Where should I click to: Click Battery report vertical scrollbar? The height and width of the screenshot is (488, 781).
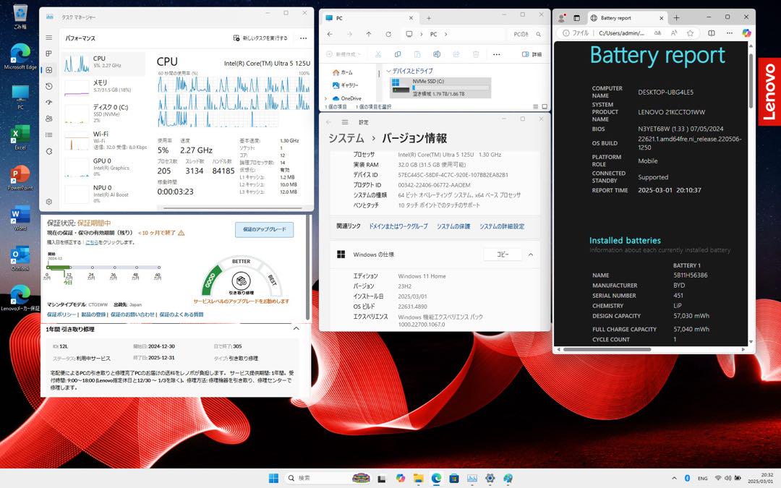click(x=751, y=80)
